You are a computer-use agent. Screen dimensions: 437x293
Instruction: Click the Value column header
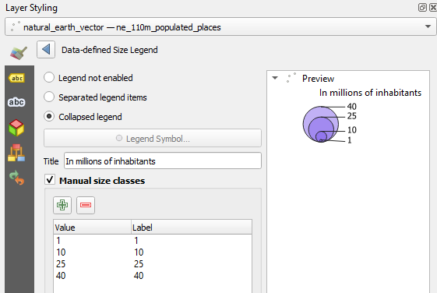point(92,228)
